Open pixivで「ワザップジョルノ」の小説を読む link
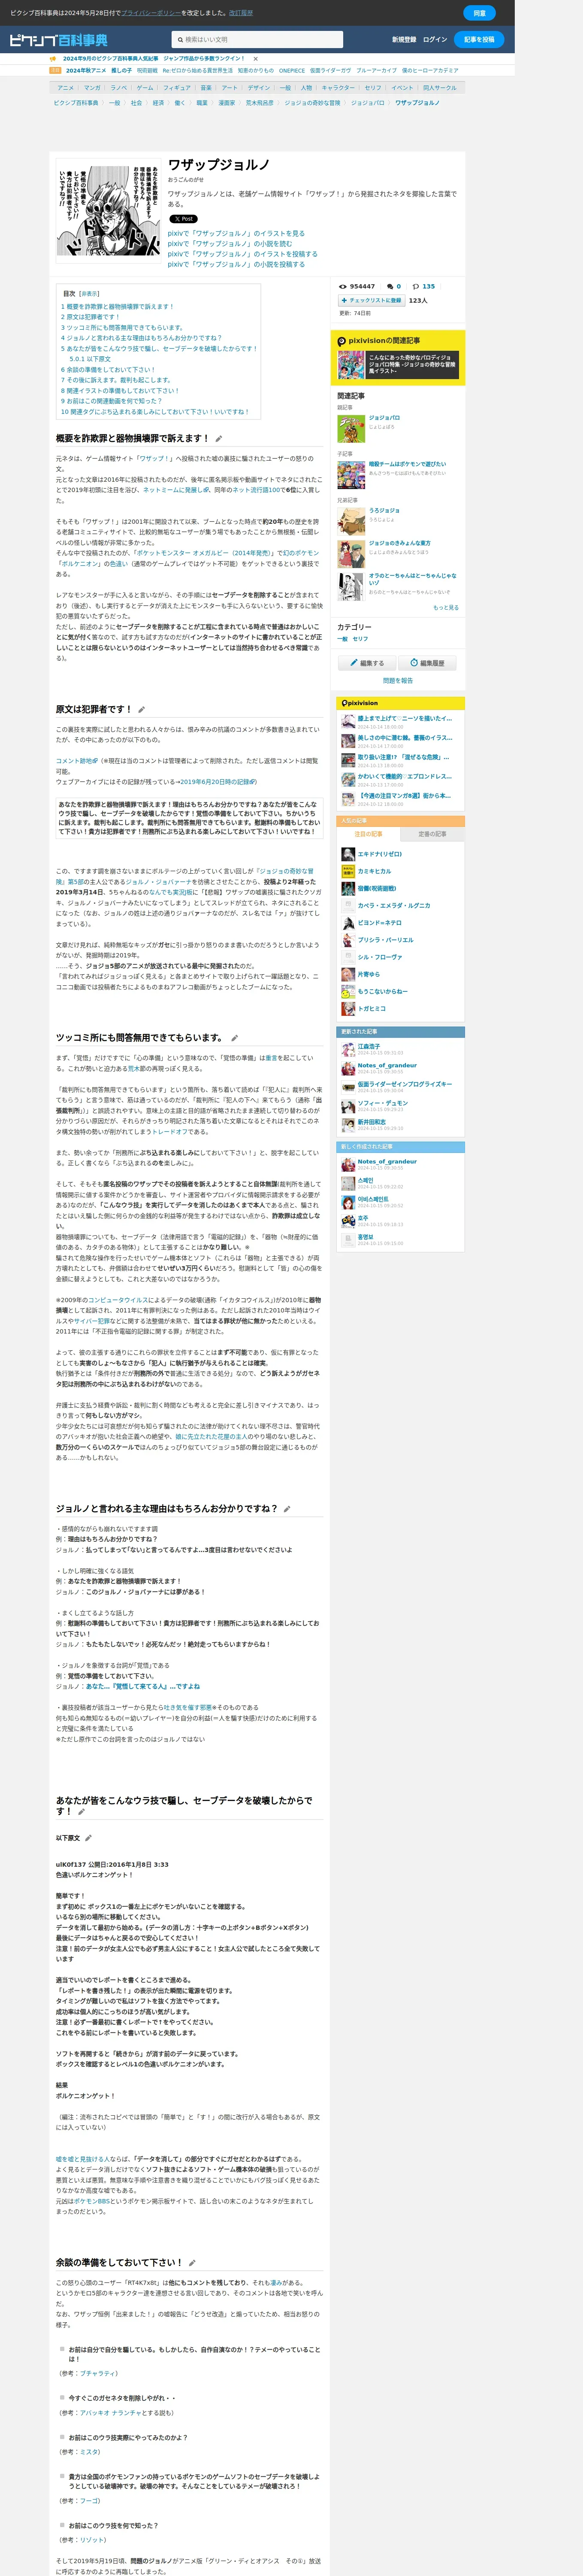583x2576 pixels. click(230, 244)
